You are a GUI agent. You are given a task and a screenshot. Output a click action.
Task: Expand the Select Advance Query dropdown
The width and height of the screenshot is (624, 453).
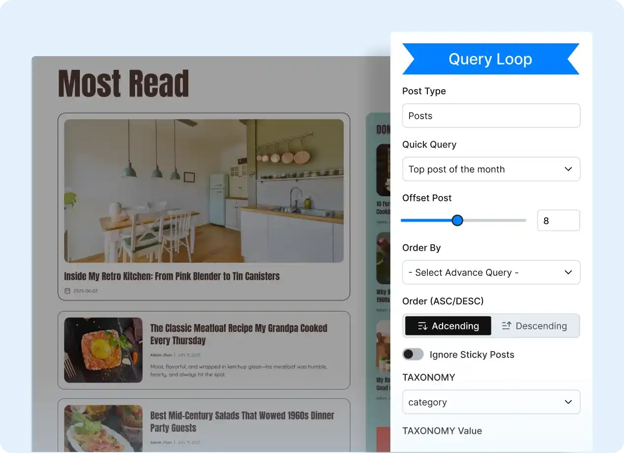coord(490,272)
